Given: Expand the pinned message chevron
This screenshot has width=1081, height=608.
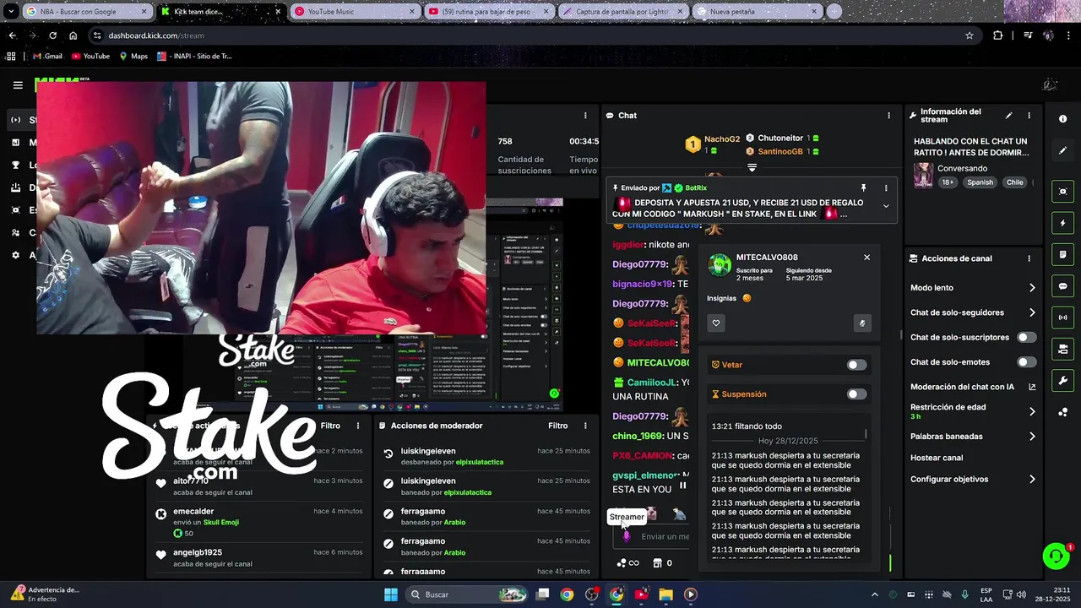Looking at the screenshot, I should point(886,206).
